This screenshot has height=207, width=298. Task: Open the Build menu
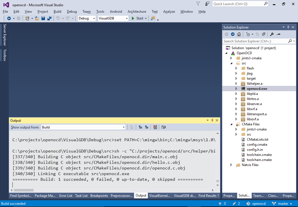click(x=57, y=12)
